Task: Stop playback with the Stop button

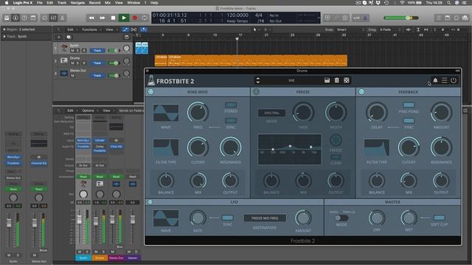Action: pos(113,18)
